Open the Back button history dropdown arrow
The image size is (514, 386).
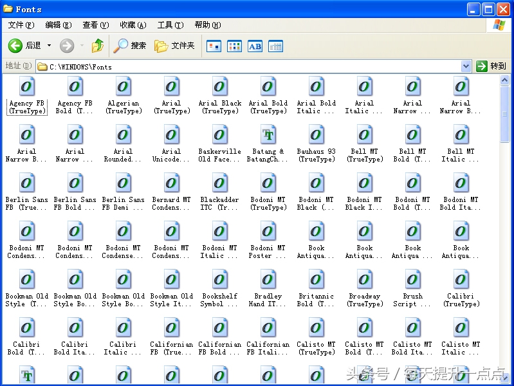pos(50,46)
